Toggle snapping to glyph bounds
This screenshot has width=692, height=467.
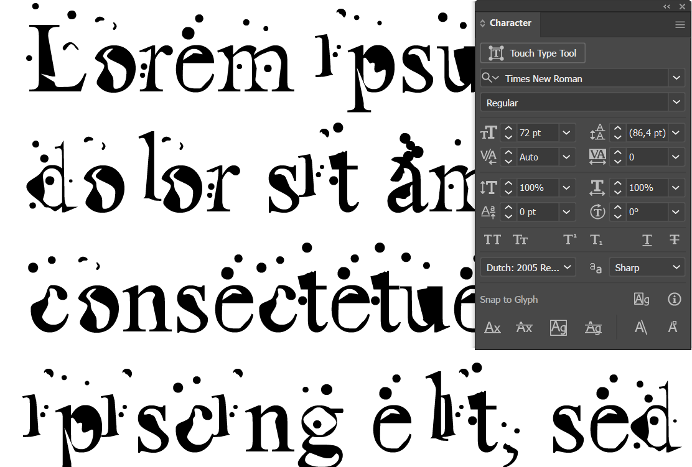[558, 328]
